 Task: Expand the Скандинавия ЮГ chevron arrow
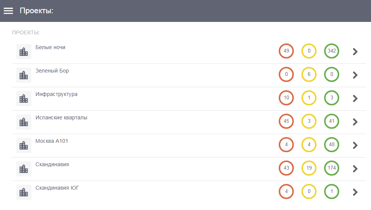[355, 192]
